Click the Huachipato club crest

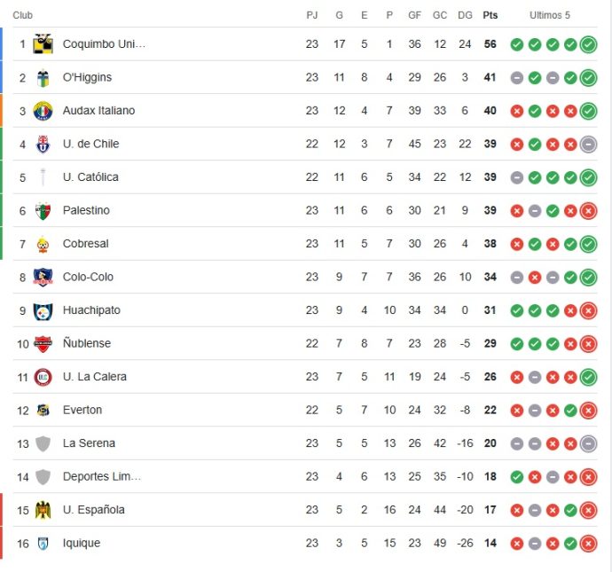[x=43, y=311]
